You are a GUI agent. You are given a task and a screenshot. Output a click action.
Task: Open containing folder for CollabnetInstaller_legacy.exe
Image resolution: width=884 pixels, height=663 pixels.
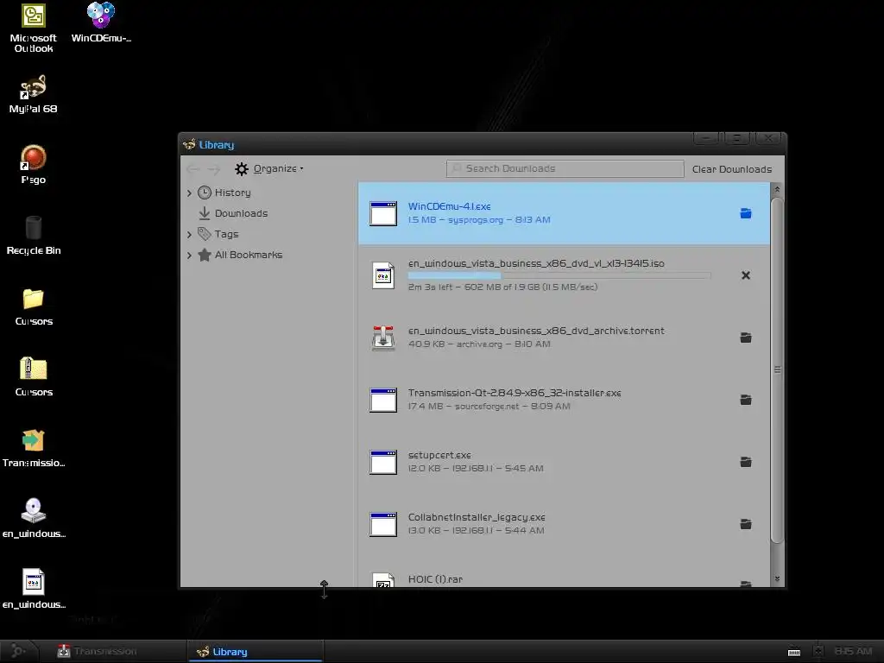(x=745, y=524)
